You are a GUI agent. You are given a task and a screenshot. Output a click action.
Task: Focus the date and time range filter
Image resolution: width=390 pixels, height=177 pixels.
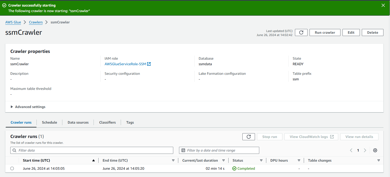point(219,150)
